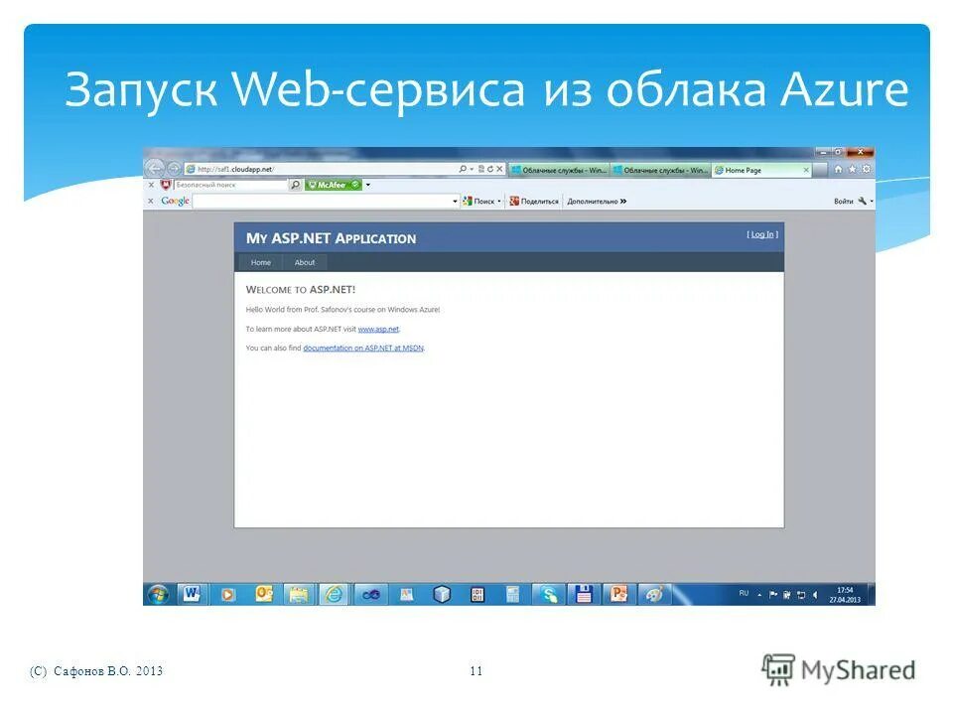Click the speaker icon in system tray
This screenshot has width=953, height=715.
[815, 594]
